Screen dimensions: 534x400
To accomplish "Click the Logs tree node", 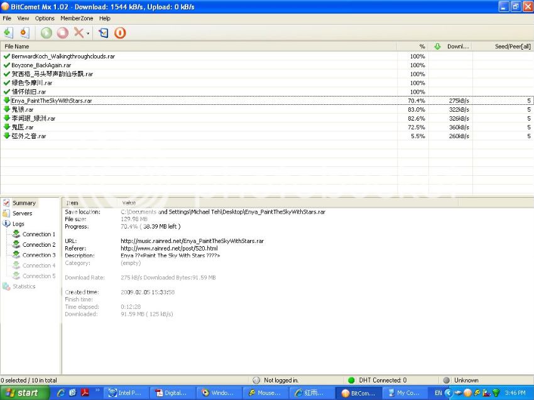I will [x=18, y=224].
